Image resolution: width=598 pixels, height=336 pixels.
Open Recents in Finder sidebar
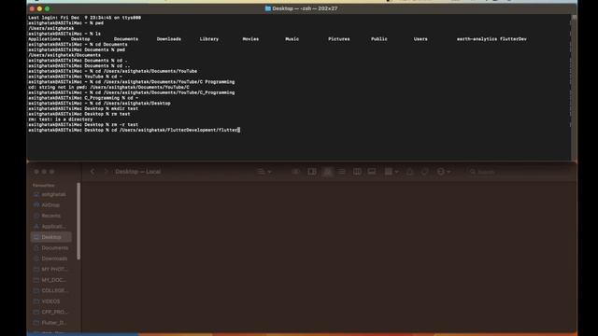click(x=50, y=216)
